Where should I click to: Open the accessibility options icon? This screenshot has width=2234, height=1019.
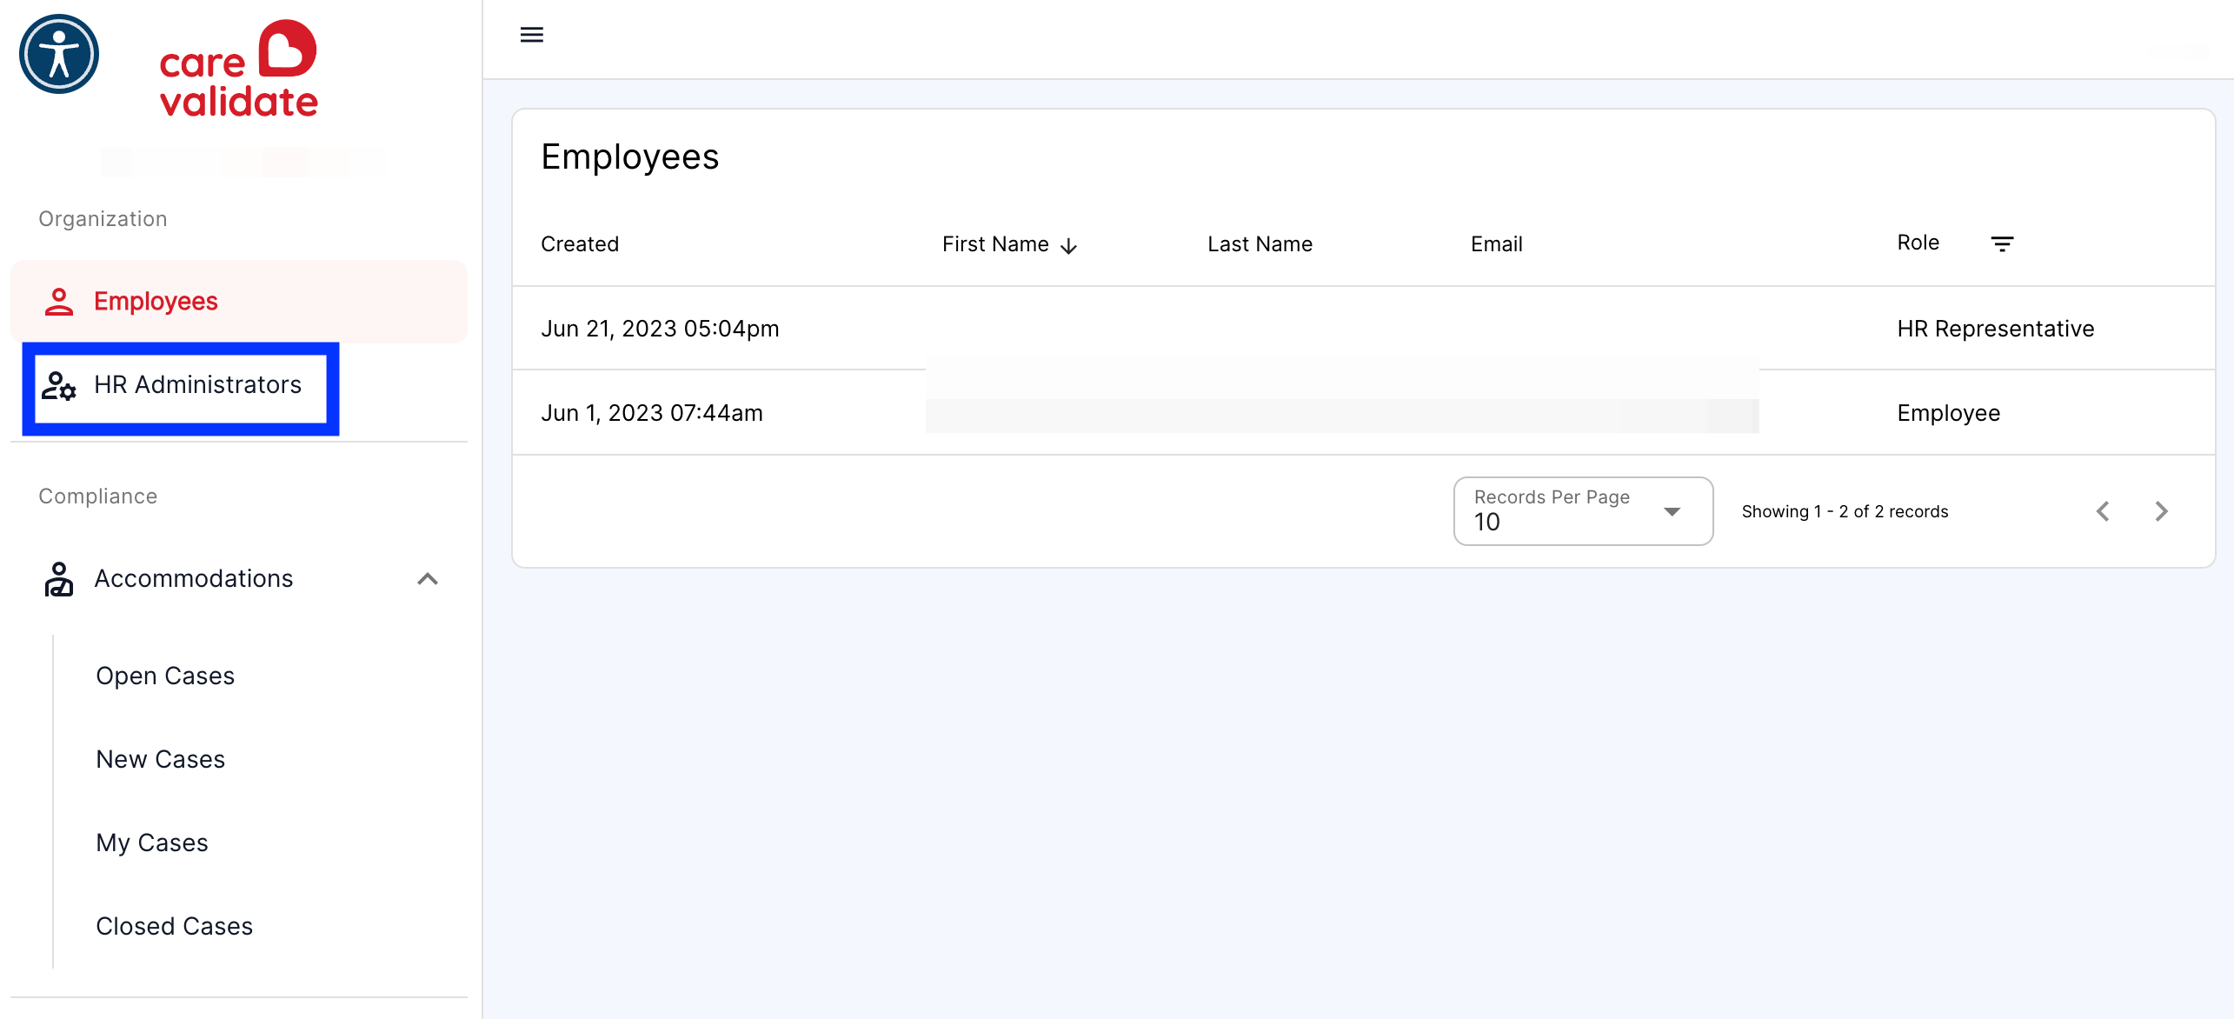coord(59,54)
